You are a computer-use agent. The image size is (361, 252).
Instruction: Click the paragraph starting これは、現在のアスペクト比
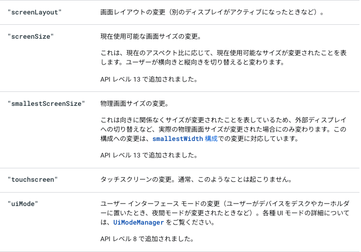coord(223,57)
